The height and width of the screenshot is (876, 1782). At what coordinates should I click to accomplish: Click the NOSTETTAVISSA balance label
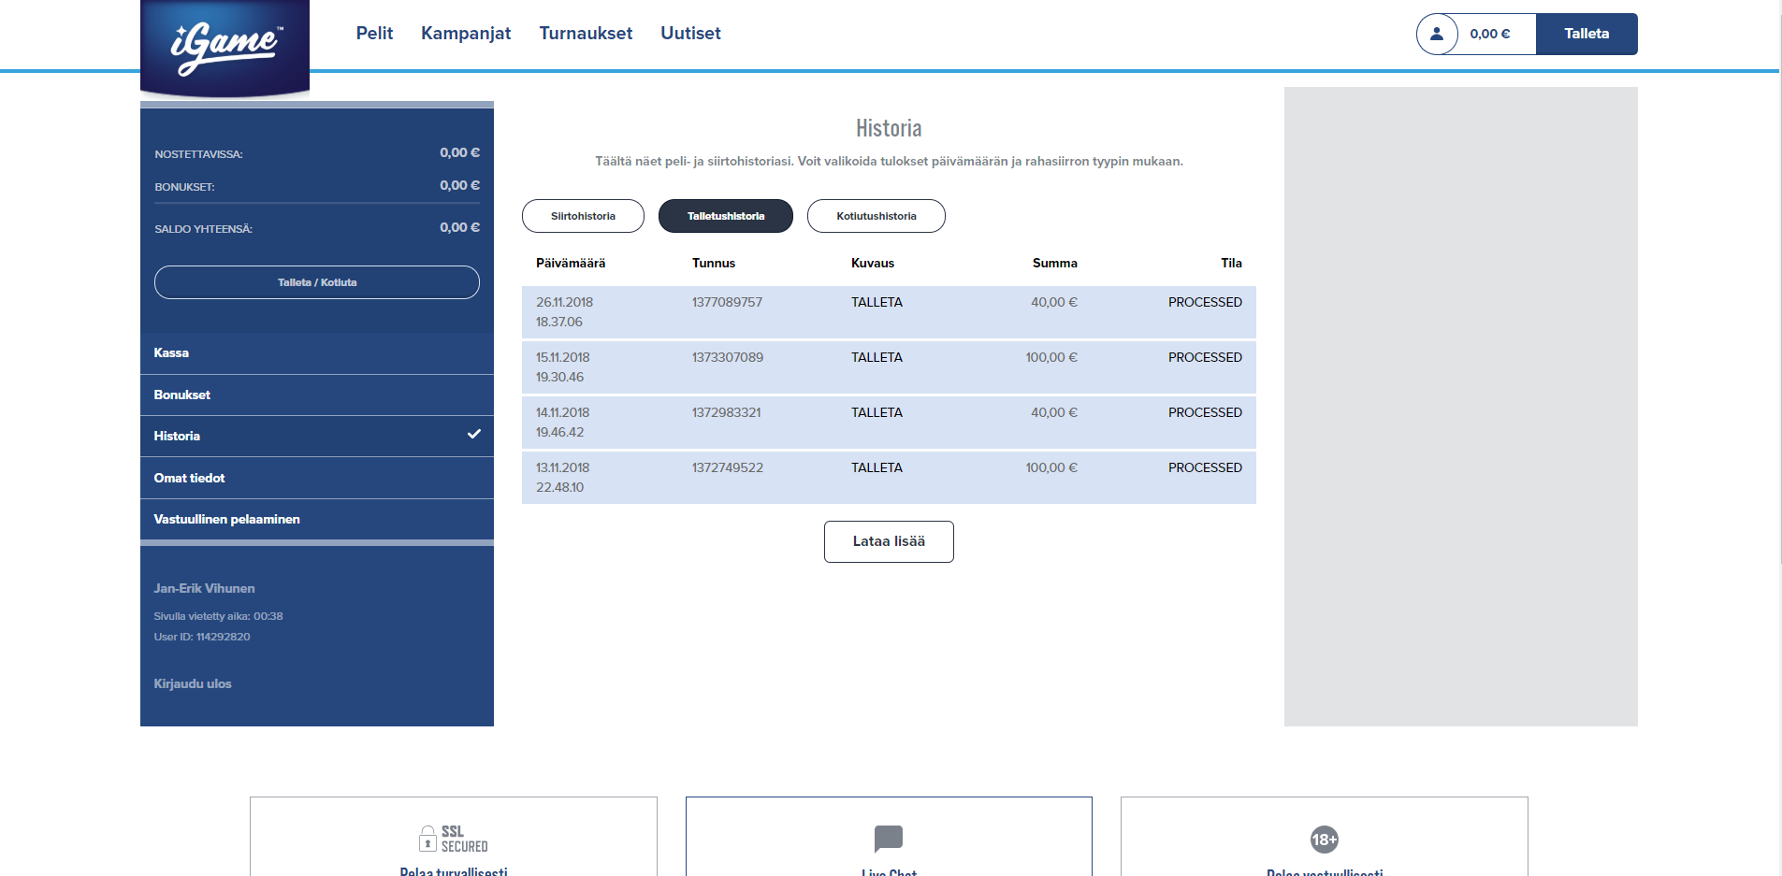point(198,154)
